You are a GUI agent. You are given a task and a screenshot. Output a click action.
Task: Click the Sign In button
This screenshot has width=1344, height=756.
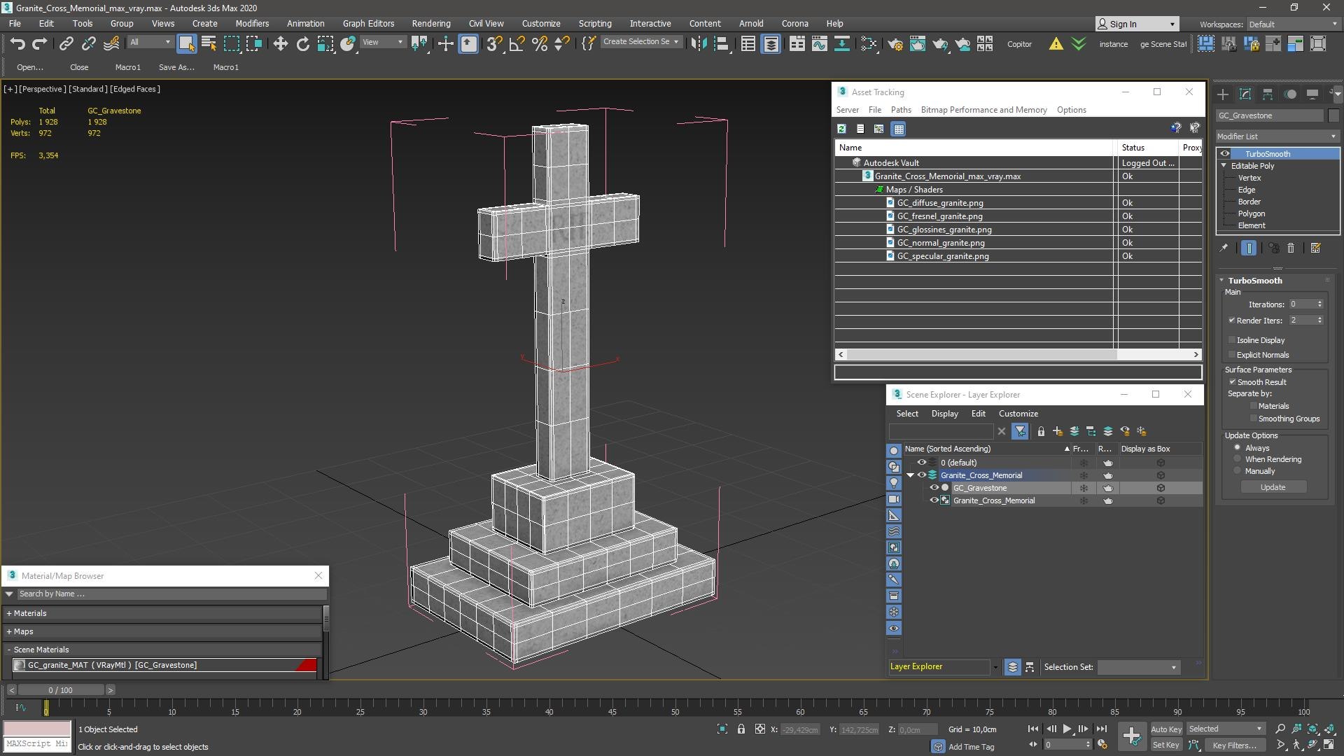pyautogui.click(x=1137, y=24)
